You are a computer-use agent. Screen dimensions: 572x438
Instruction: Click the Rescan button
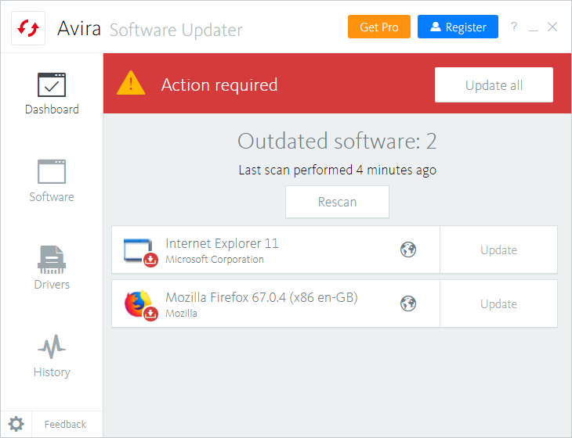point(337,202)
